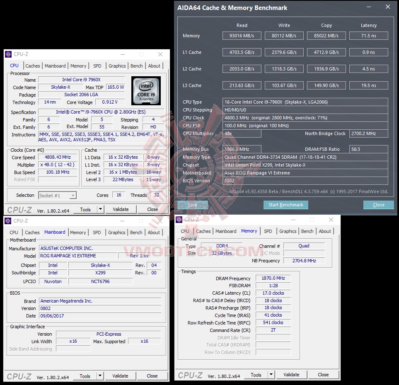Click CPU-Z app icon in top-left CPU window
This screenshot has width=399, height=385.
click(8, 54)
